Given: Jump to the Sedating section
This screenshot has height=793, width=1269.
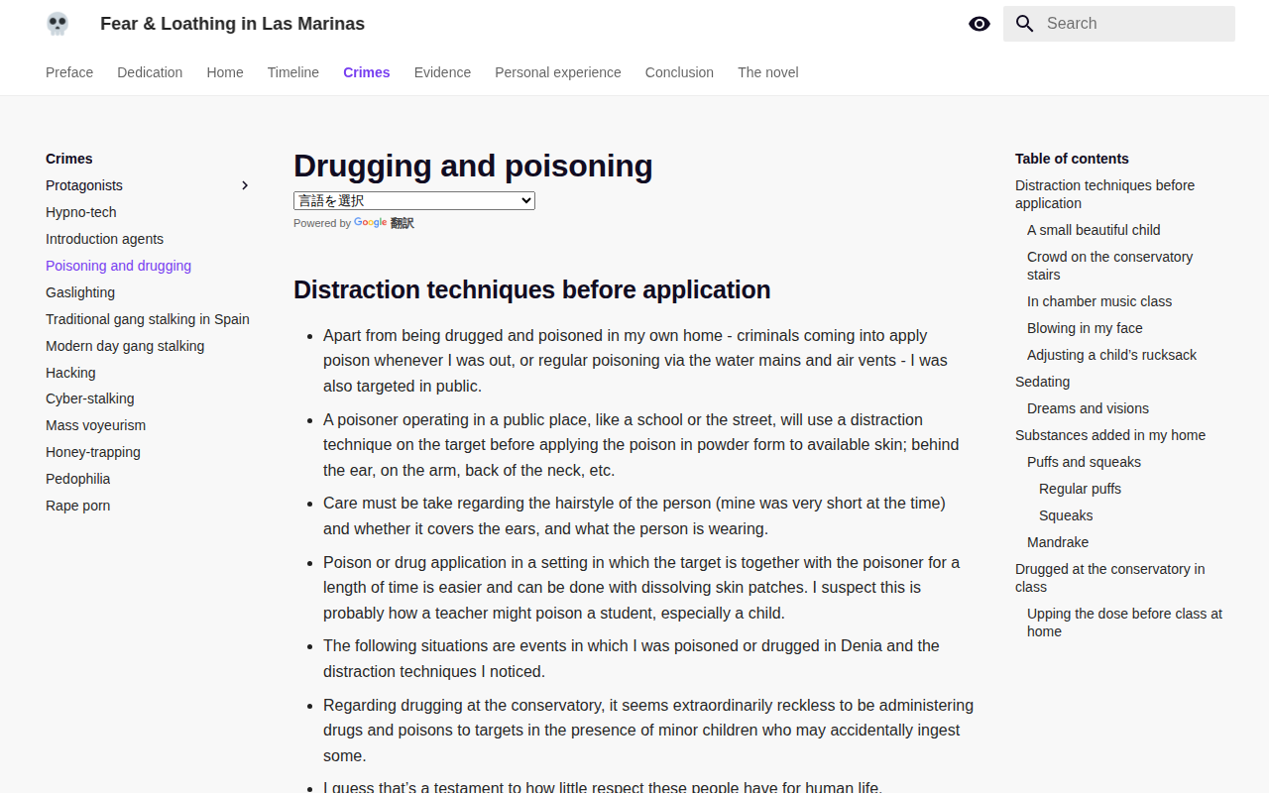Looking at the screenshot, I should click(x=1042, y=382).
